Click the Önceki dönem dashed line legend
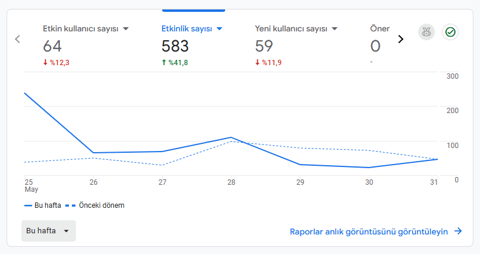 [95, 205]
